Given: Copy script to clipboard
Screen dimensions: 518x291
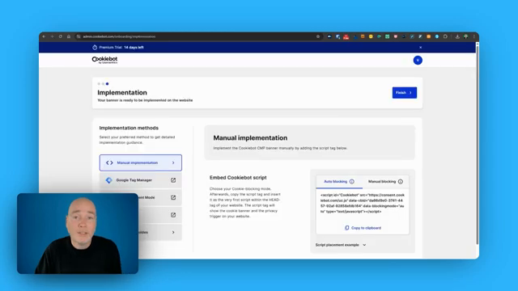Looking at the screenshot, I should coord(363,228).
